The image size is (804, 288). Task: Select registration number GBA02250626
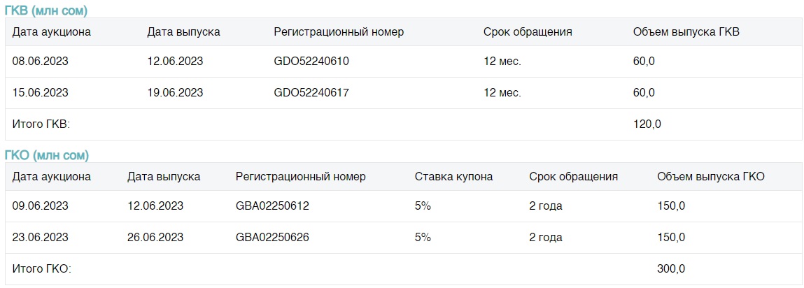pyautogui.click(x=272, y=238)
